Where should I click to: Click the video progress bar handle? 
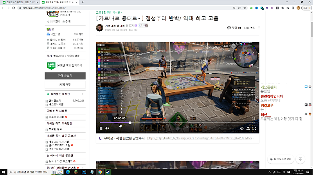tap(130, 123)
